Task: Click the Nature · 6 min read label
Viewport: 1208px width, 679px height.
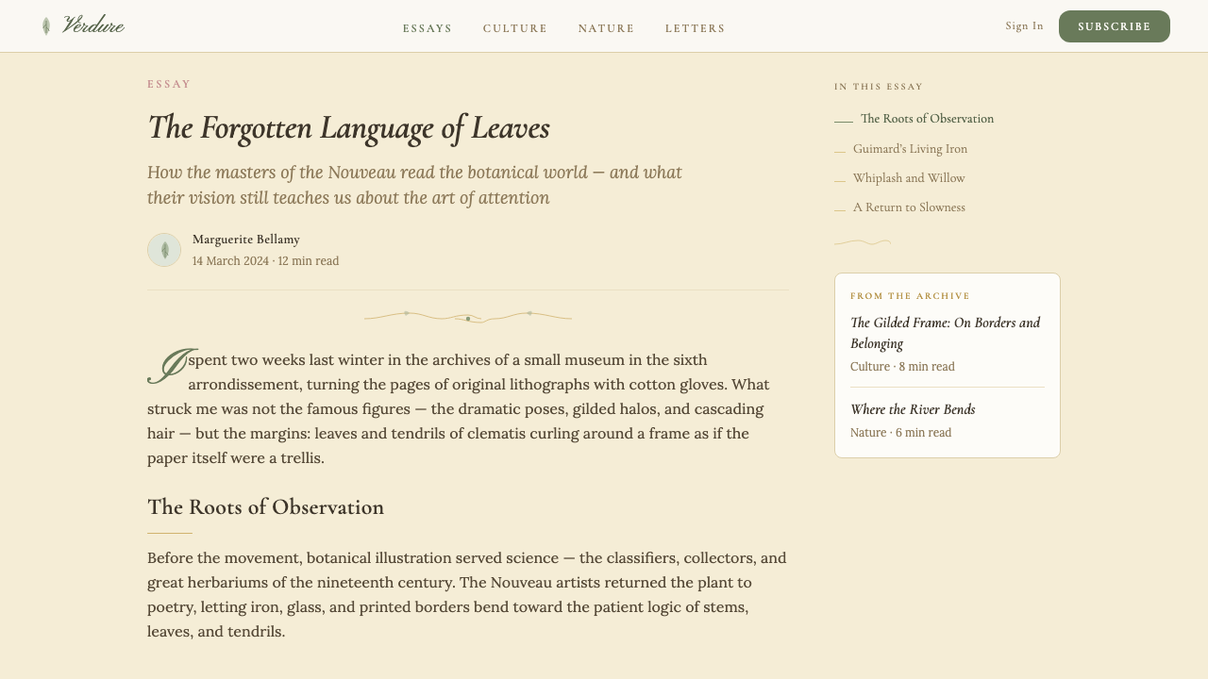Action: click(x=900, y=433)
